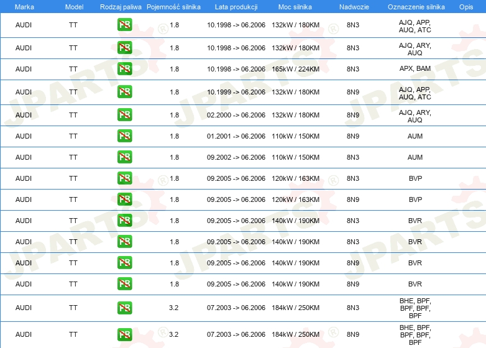
Task: Click the Pojemność silnika column header
Action: [x=173, y=7]
